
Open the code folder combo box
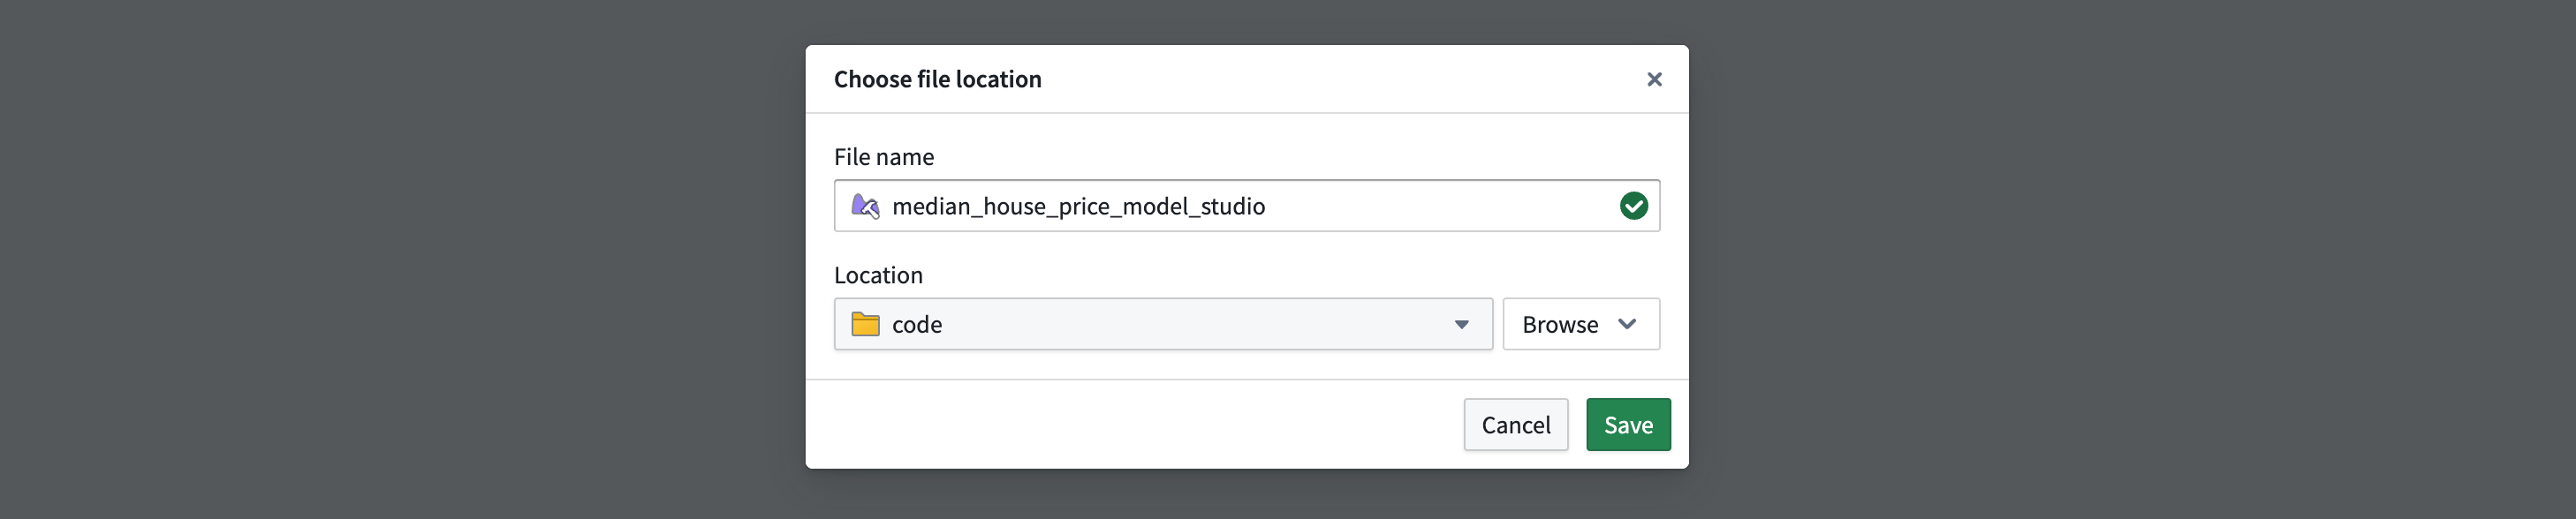coord(1163,324)
